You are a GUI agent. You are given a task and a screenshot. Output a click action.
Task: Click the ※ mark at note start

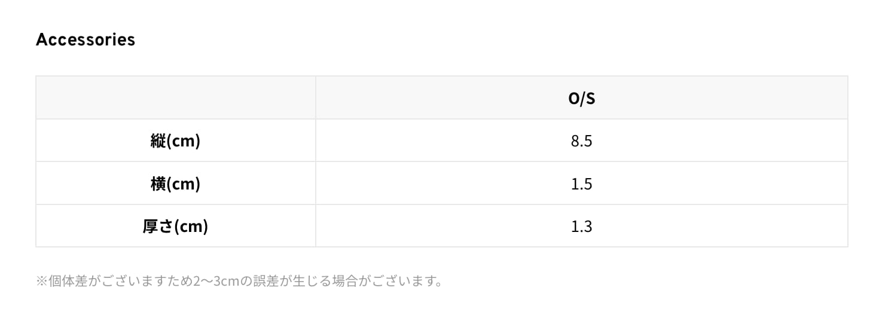click(x=42, y=281)
